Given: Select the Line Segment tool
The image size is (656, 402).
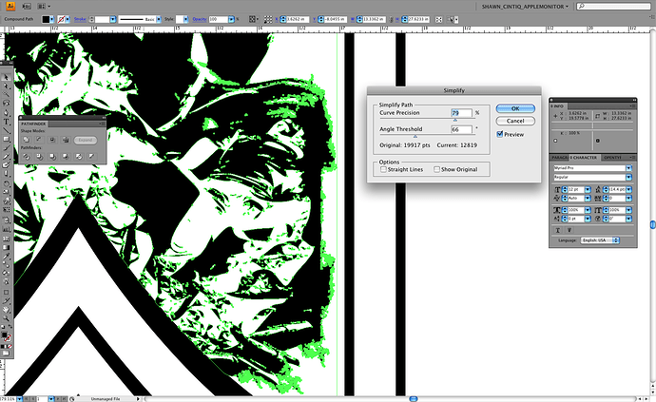Looking at the screenshot, I should (x=6, y=130).
